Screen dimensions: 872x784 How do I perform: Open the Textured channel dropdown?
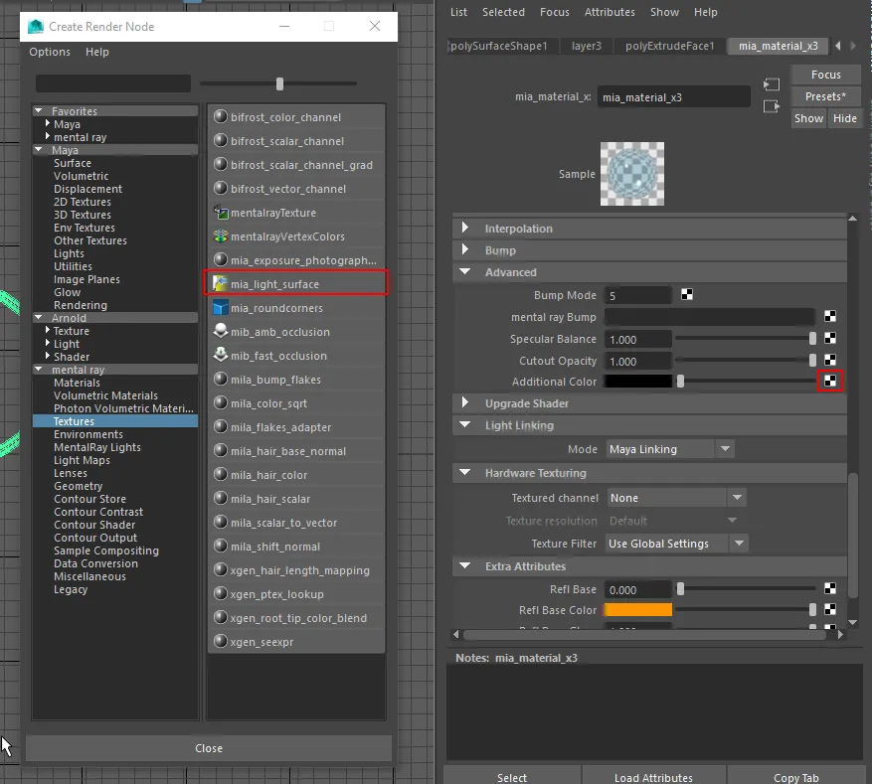coord(676,498)
